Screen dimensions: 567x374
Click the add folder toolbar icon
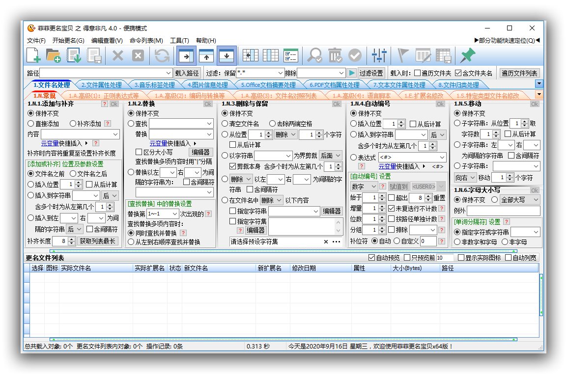53,55
